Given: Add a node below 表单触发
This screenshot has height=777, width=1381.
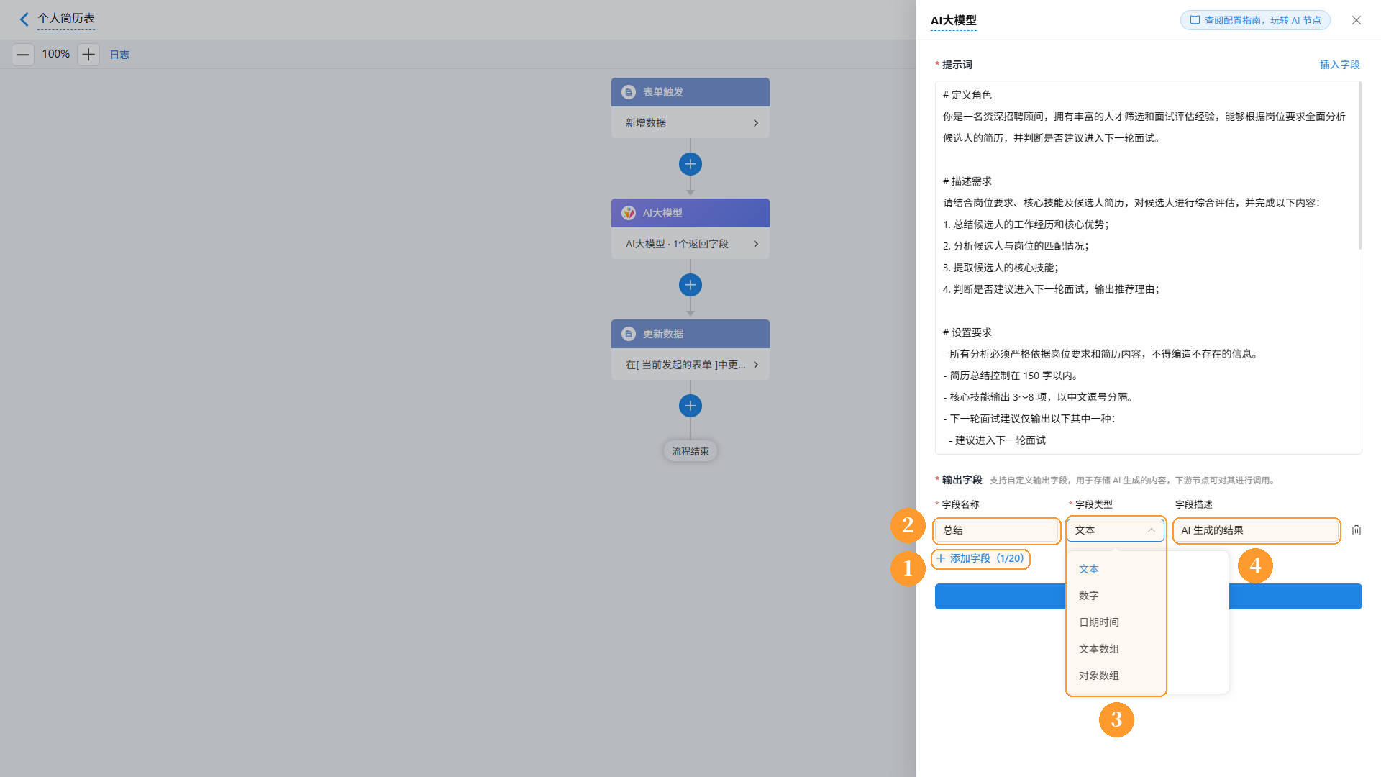Looking at the screenshot, I should tap(690, 164).
